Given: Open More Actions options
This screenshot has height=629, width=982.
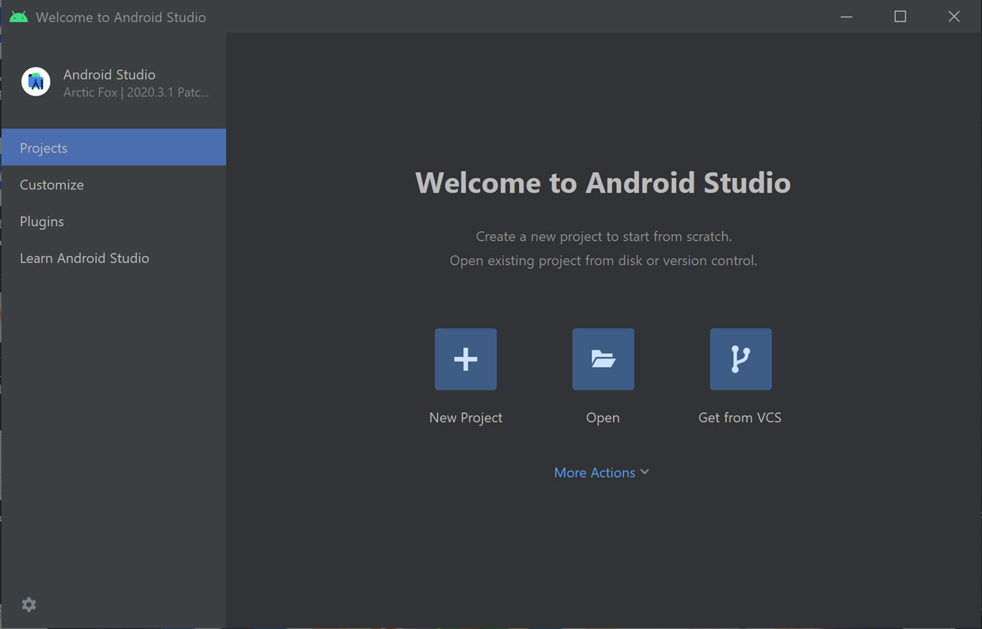Looking at the screenshot, I should point(594,472).
